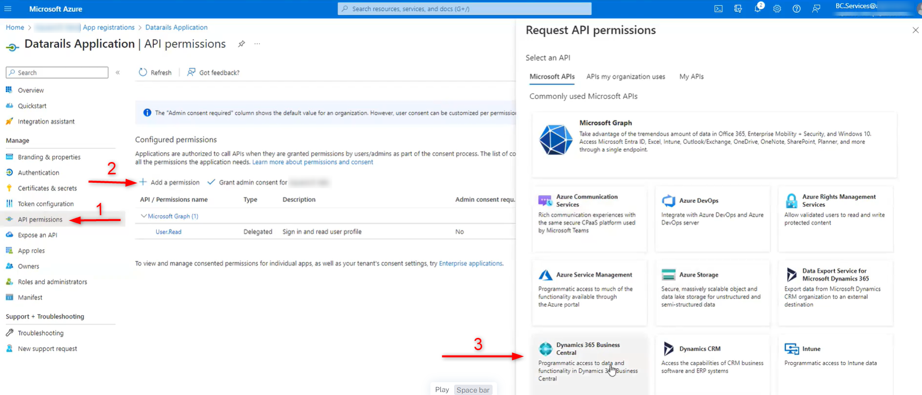This screenshot has width=922, height=395.
Task: Click the top search resources box
Action: 464,9
